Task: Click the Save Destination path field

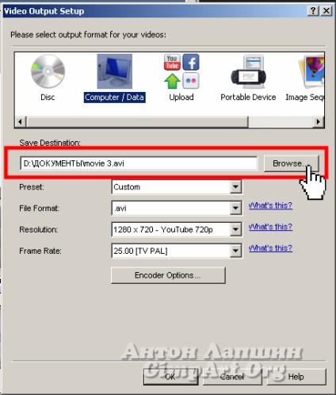Action: [x=139, y=163]
